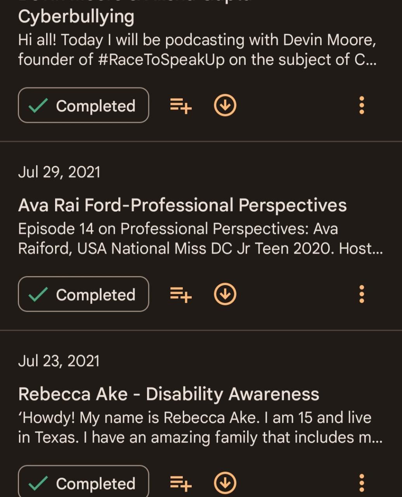Download the Rebecca Ake episode
Viewport: 402px width, 497px height.
point(225,483)
